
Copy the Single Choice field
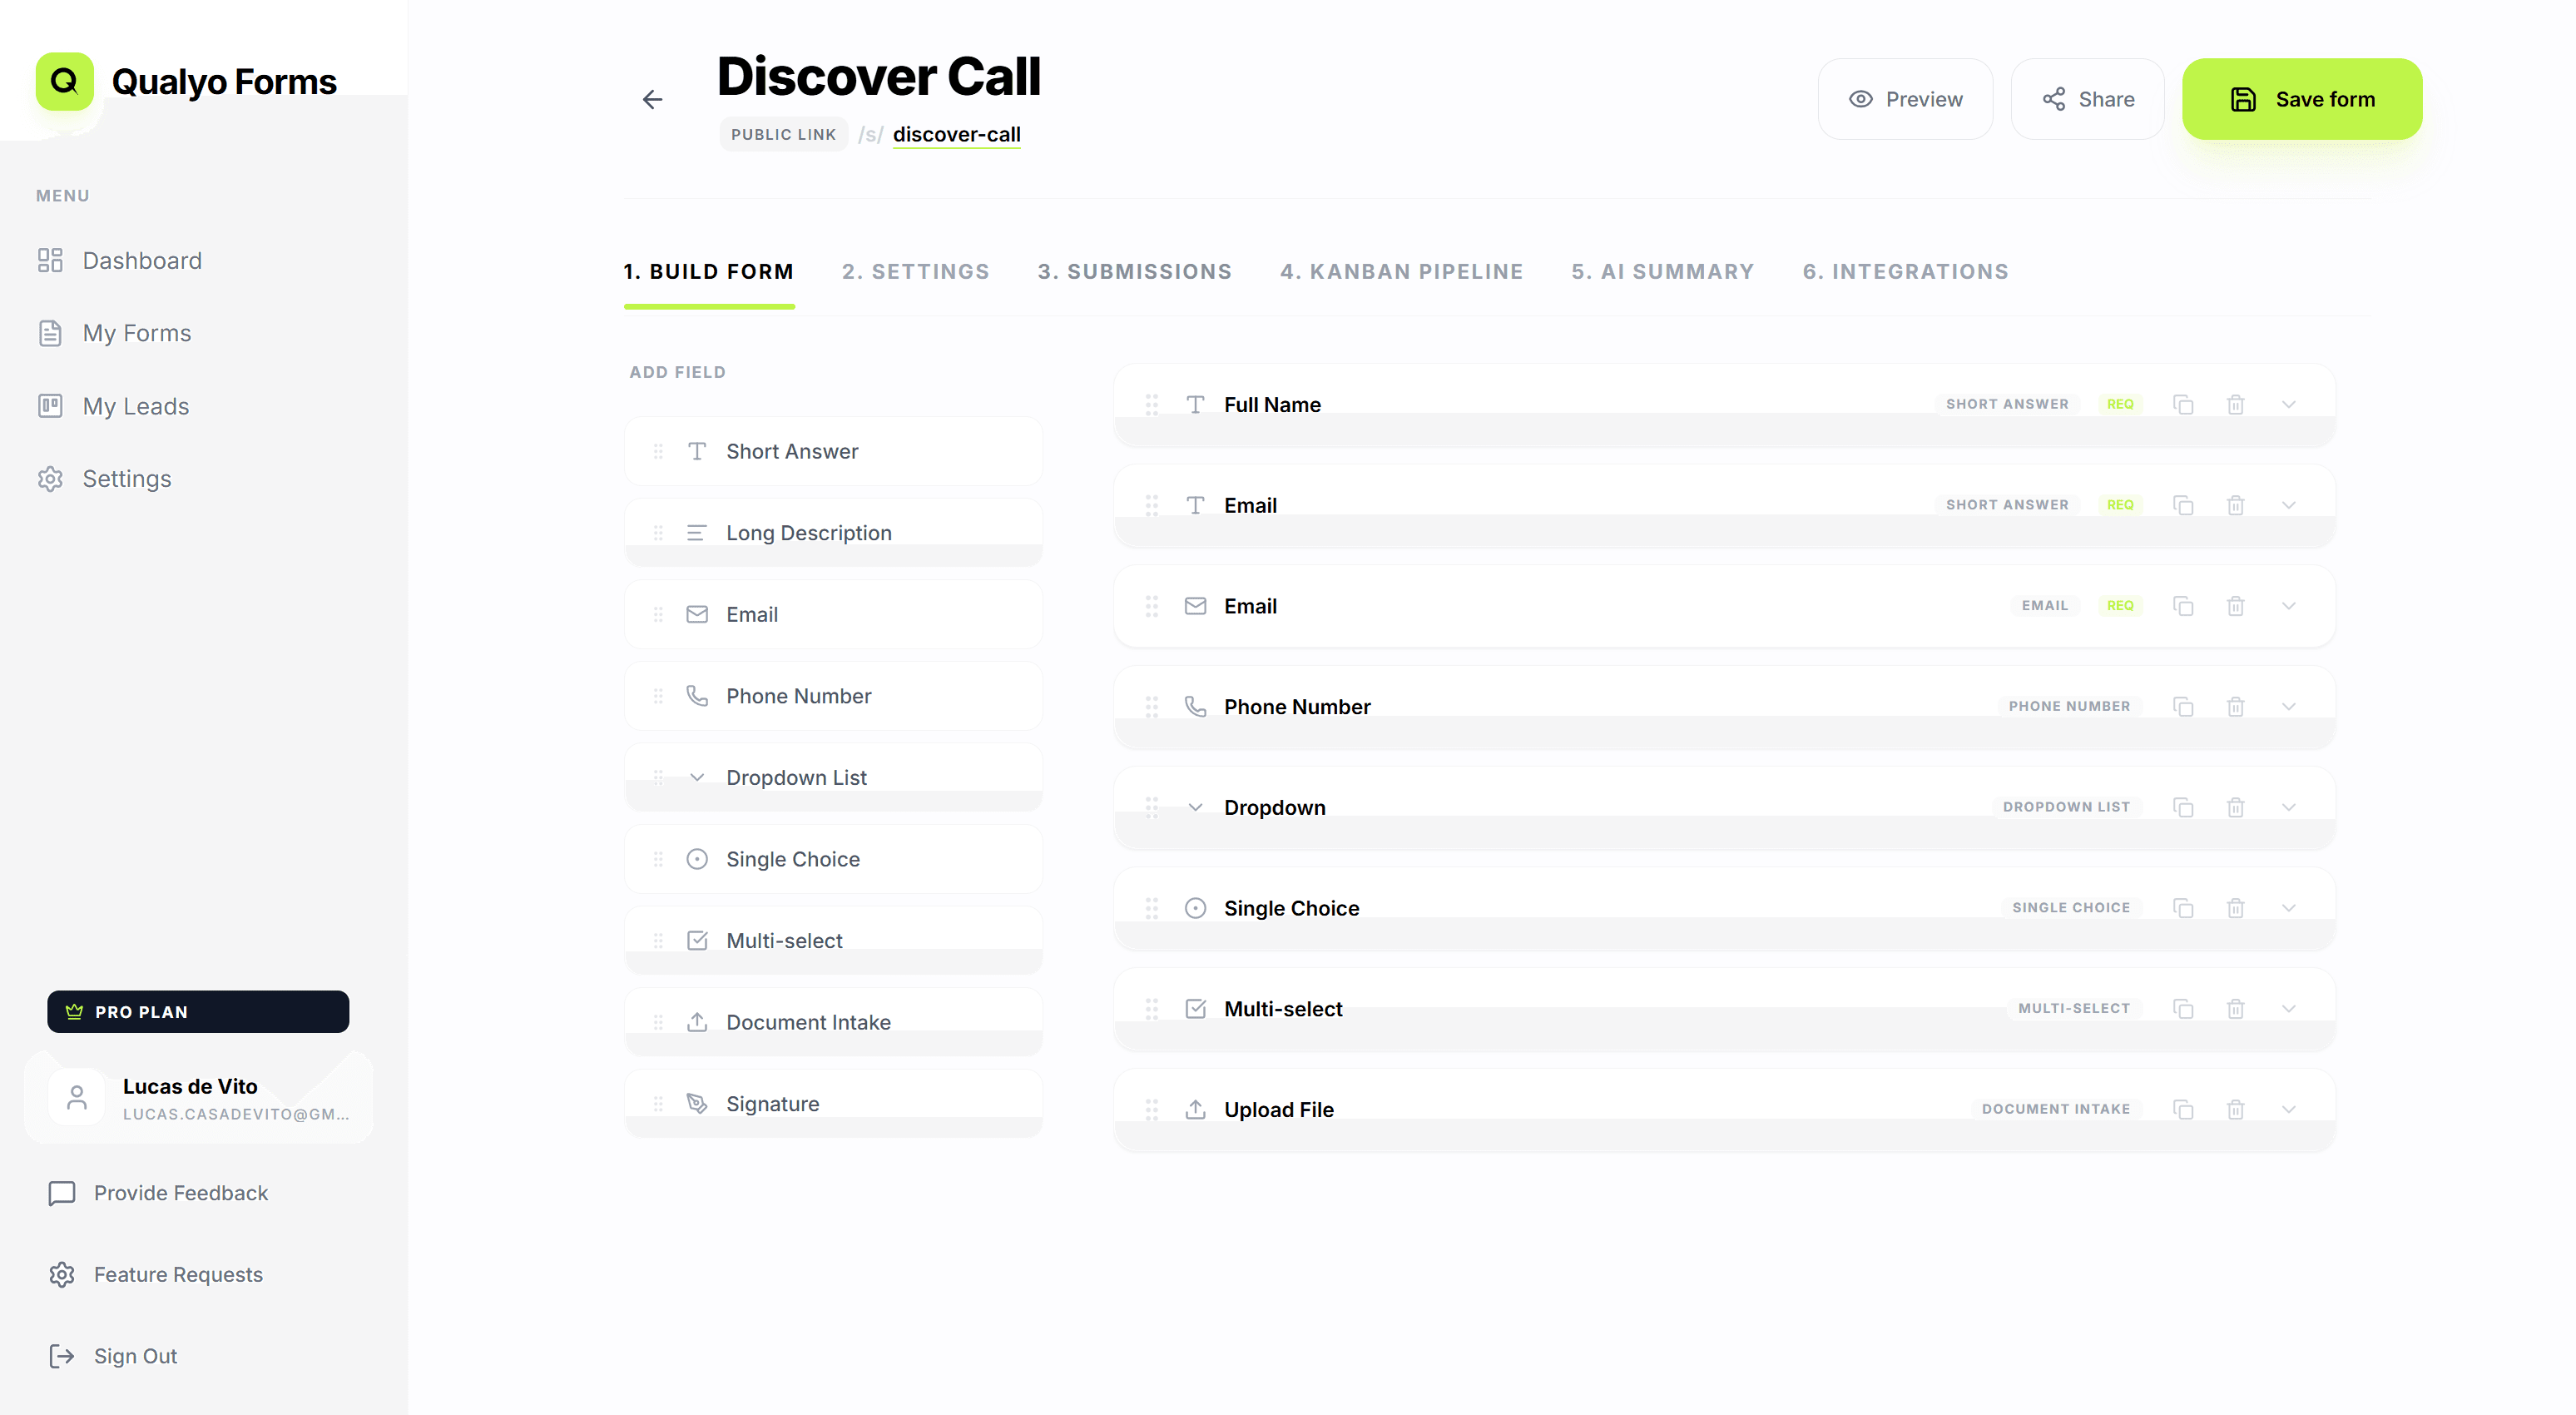2183,907
